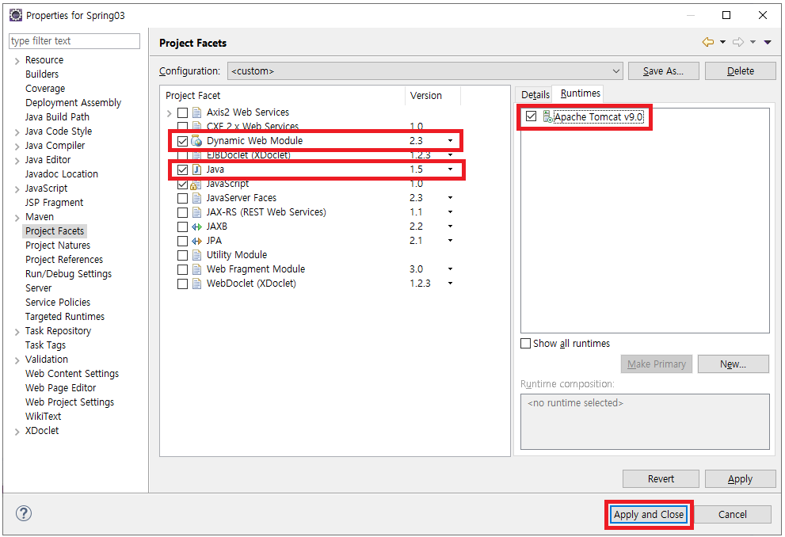Image resolution: width=785 pixels, height=537 pixels.
Task: Enable the Show all runtimes checkbox
Action: [x=526, y=343]
